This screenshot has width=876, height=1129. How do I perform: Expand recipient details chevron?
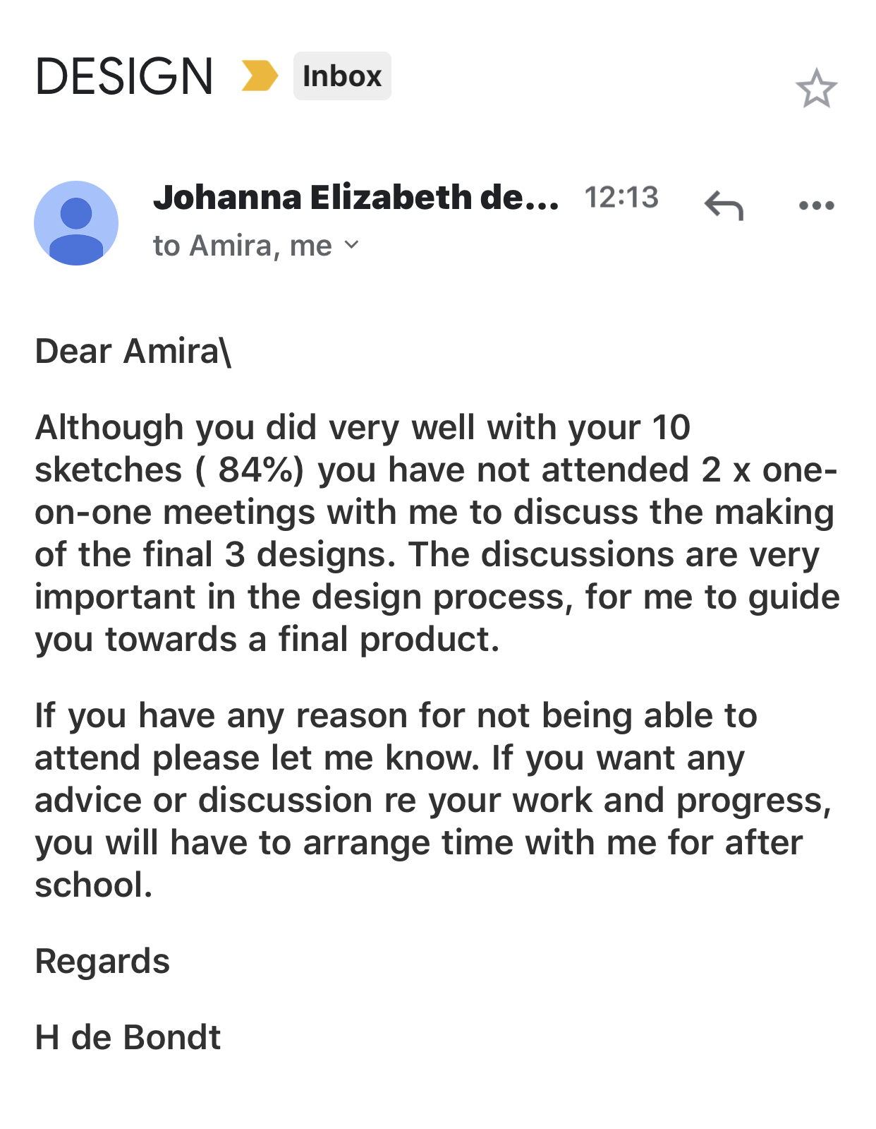(351, 245)
